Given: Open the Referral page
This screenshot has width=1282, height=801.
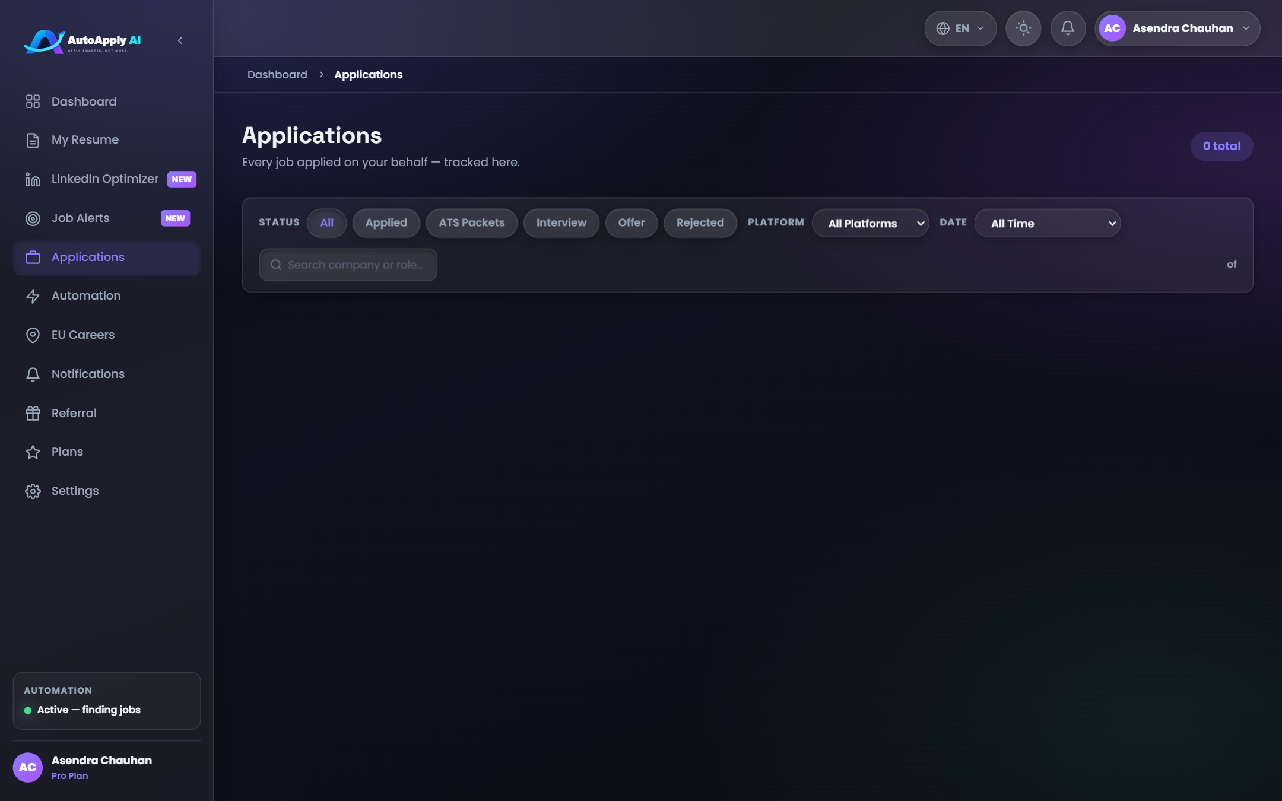Looking at the screenshot, I should point(107,413).
